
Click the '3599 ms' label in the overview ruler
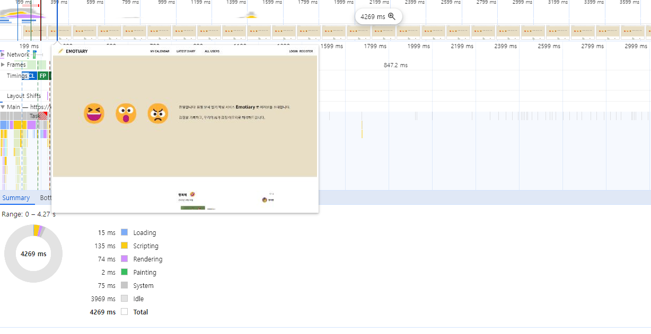click(x=629, y=2)
